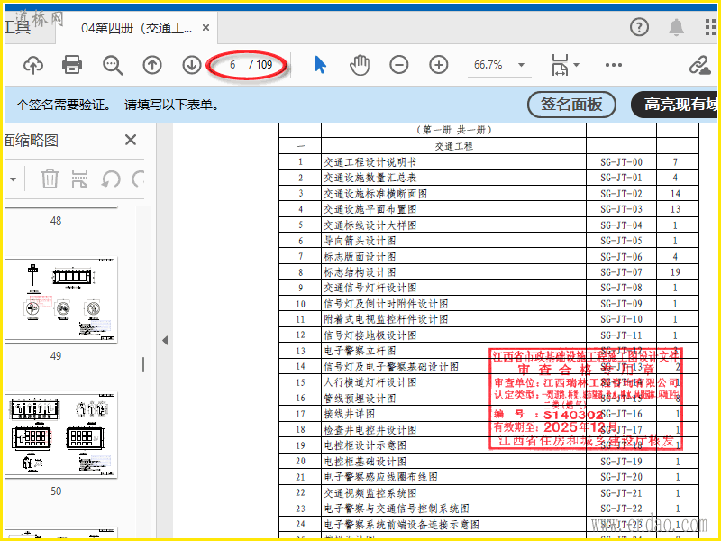
Task: Collapse the left pane arrow
Action: (165, 341)
